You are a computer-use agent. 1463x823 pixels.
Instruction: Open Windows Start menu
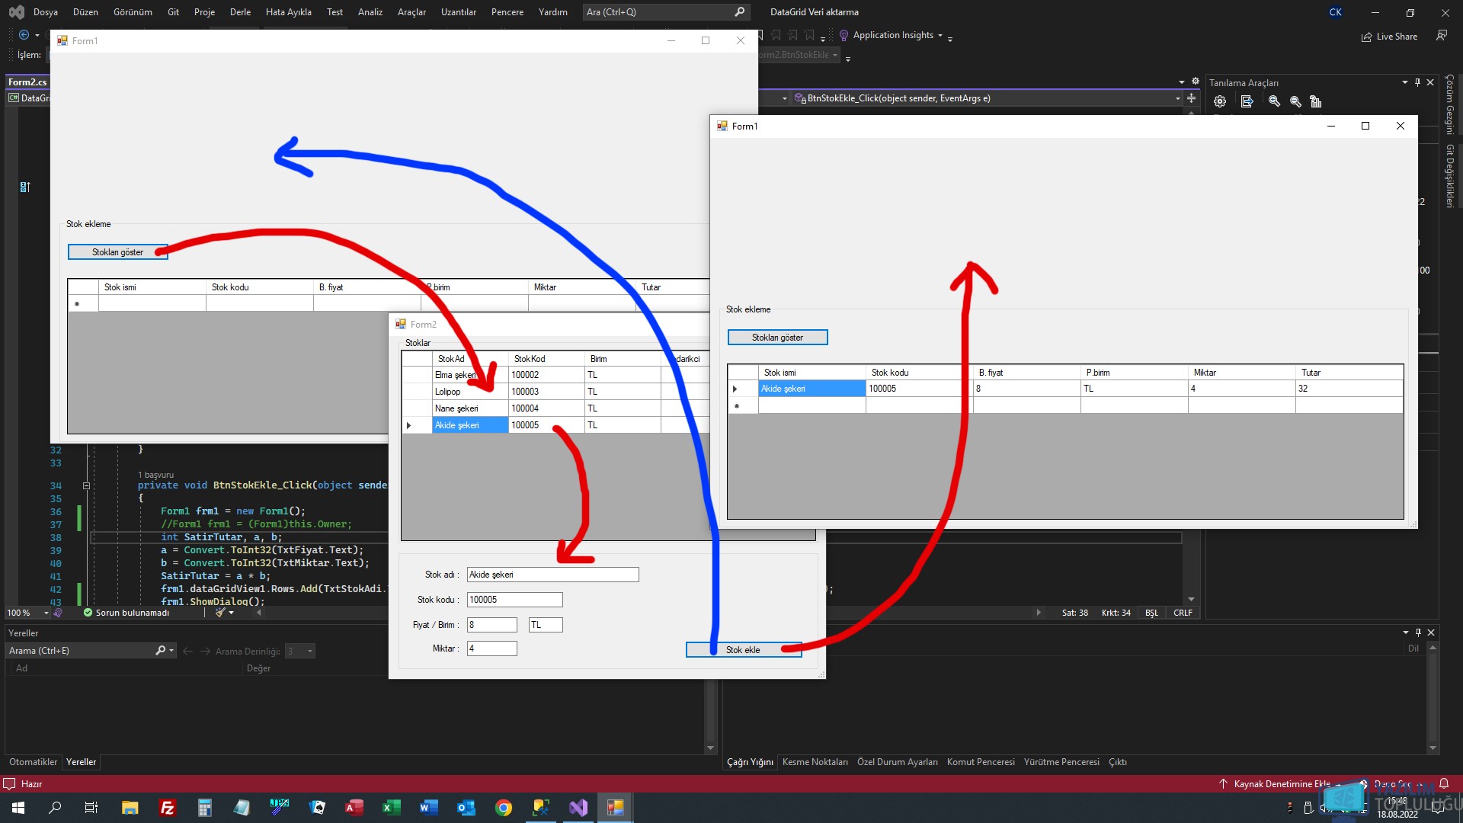pos(18,808)
